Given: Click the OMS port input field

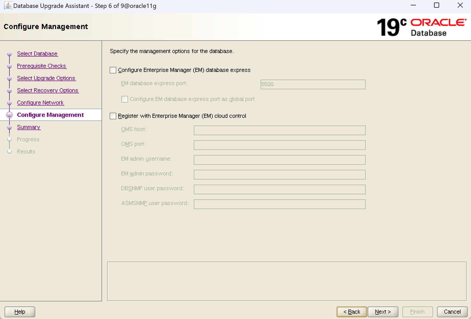Looking at the screenshot, I should click(279, 145).
